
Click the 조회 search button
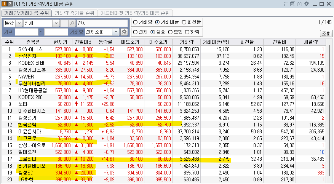pyautogui.click(x=326, y=34)
